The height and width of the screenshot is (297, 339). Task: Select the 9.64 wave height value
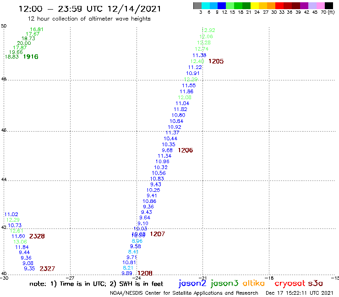coord(145,217)
